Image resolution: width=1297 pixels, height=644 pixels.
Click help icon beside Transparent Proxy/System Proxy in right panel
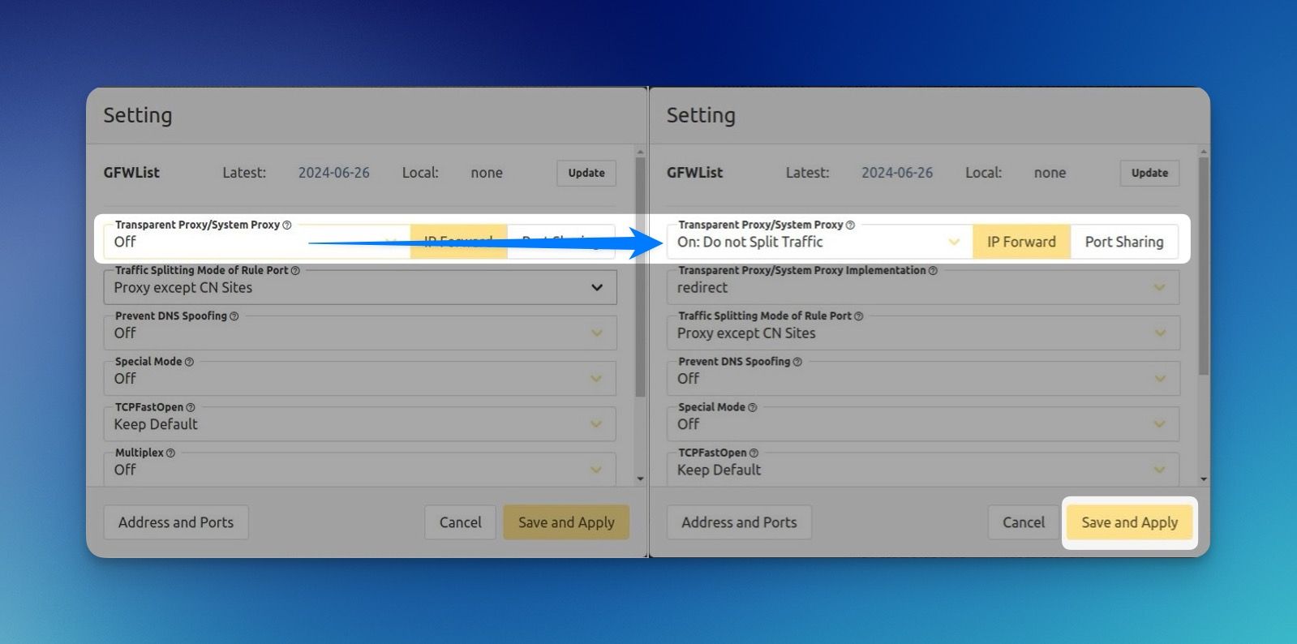coord(850,225)
